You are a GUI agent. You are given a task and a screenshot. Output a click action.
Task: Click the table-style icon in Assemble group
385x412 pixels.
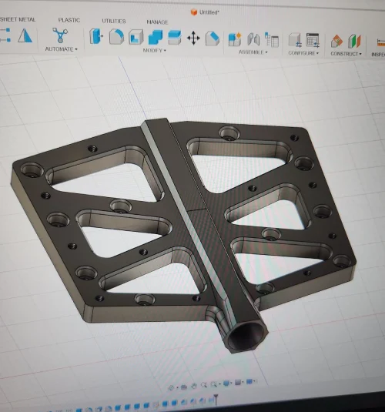[272, 40]
